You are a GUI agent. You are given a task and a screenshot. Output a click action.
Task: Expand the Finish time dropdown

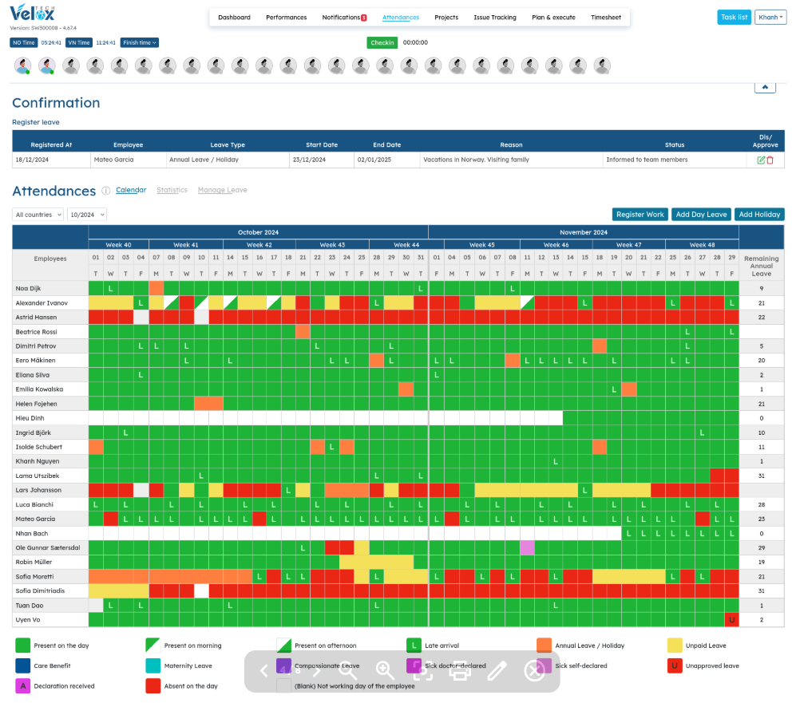(139, 42)
